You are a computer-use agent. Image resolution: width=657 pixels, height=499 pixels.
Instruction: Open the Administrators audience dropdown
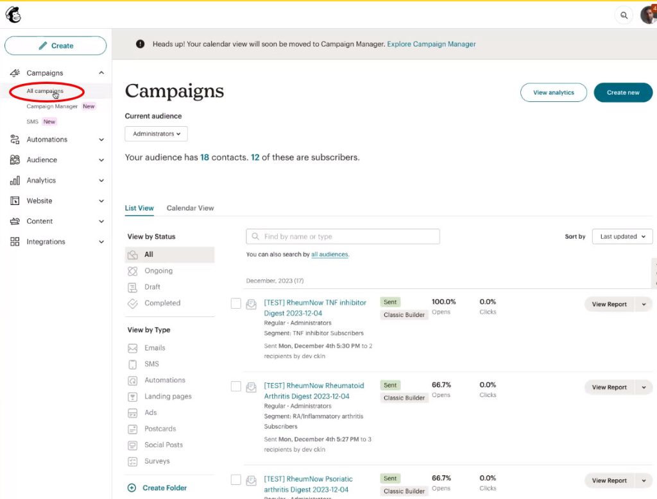coord(156,134)
